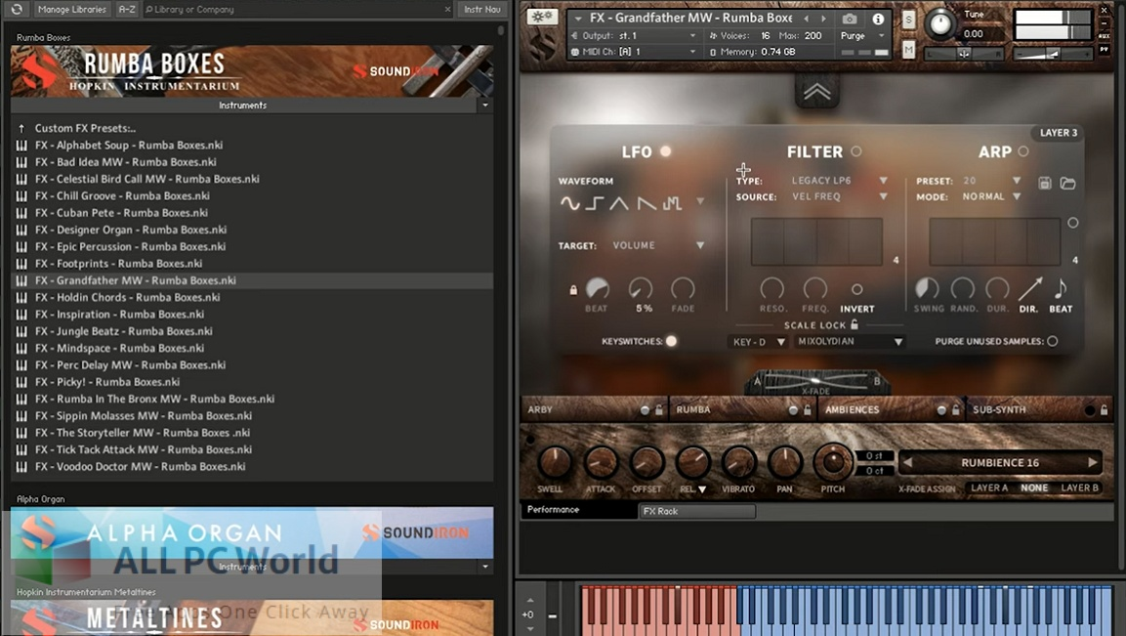Disable the LFO power toggle
The width and height of the screenshot is (1126, 636).
click(x=666, y=151)
